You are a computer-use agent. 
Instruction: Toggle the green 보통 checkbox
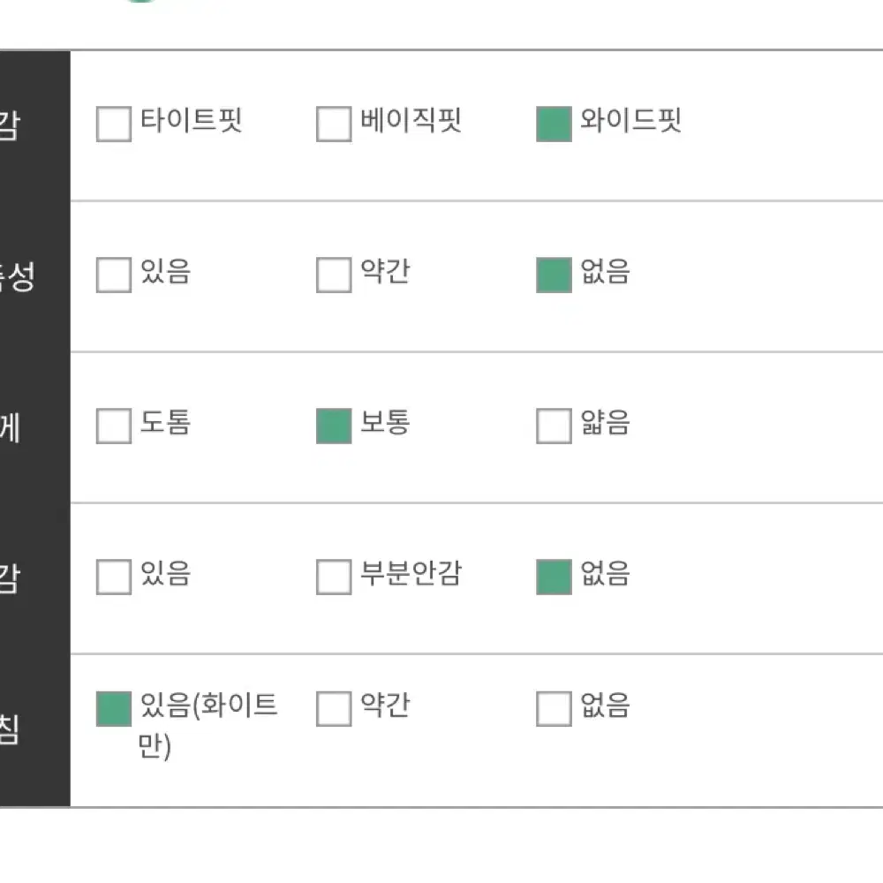pyautogui.click(x=334, y=426)
